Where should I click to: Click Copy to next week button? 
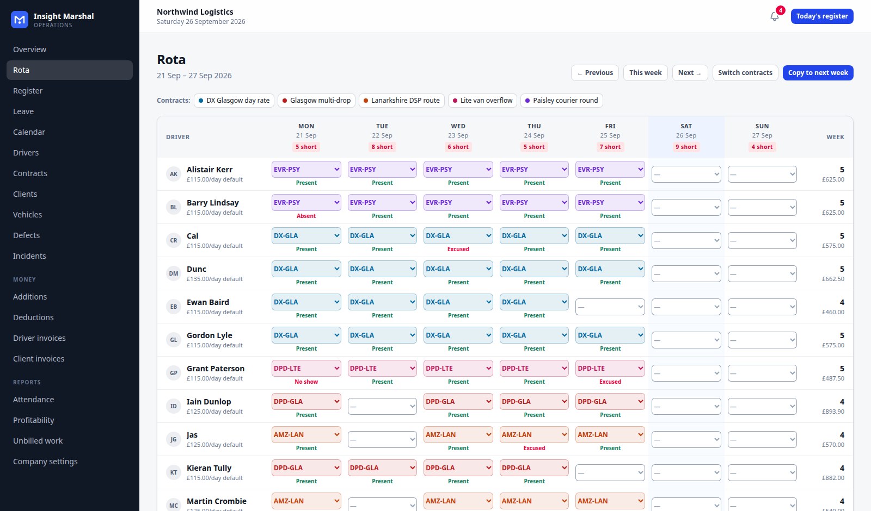click(818, 73)
